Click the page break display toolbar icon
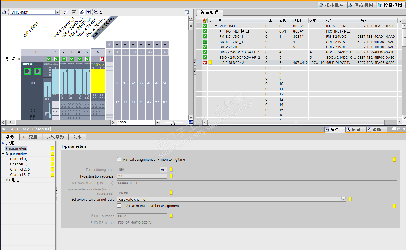Screen dimensions: 406x250 (x=89, y=12)
